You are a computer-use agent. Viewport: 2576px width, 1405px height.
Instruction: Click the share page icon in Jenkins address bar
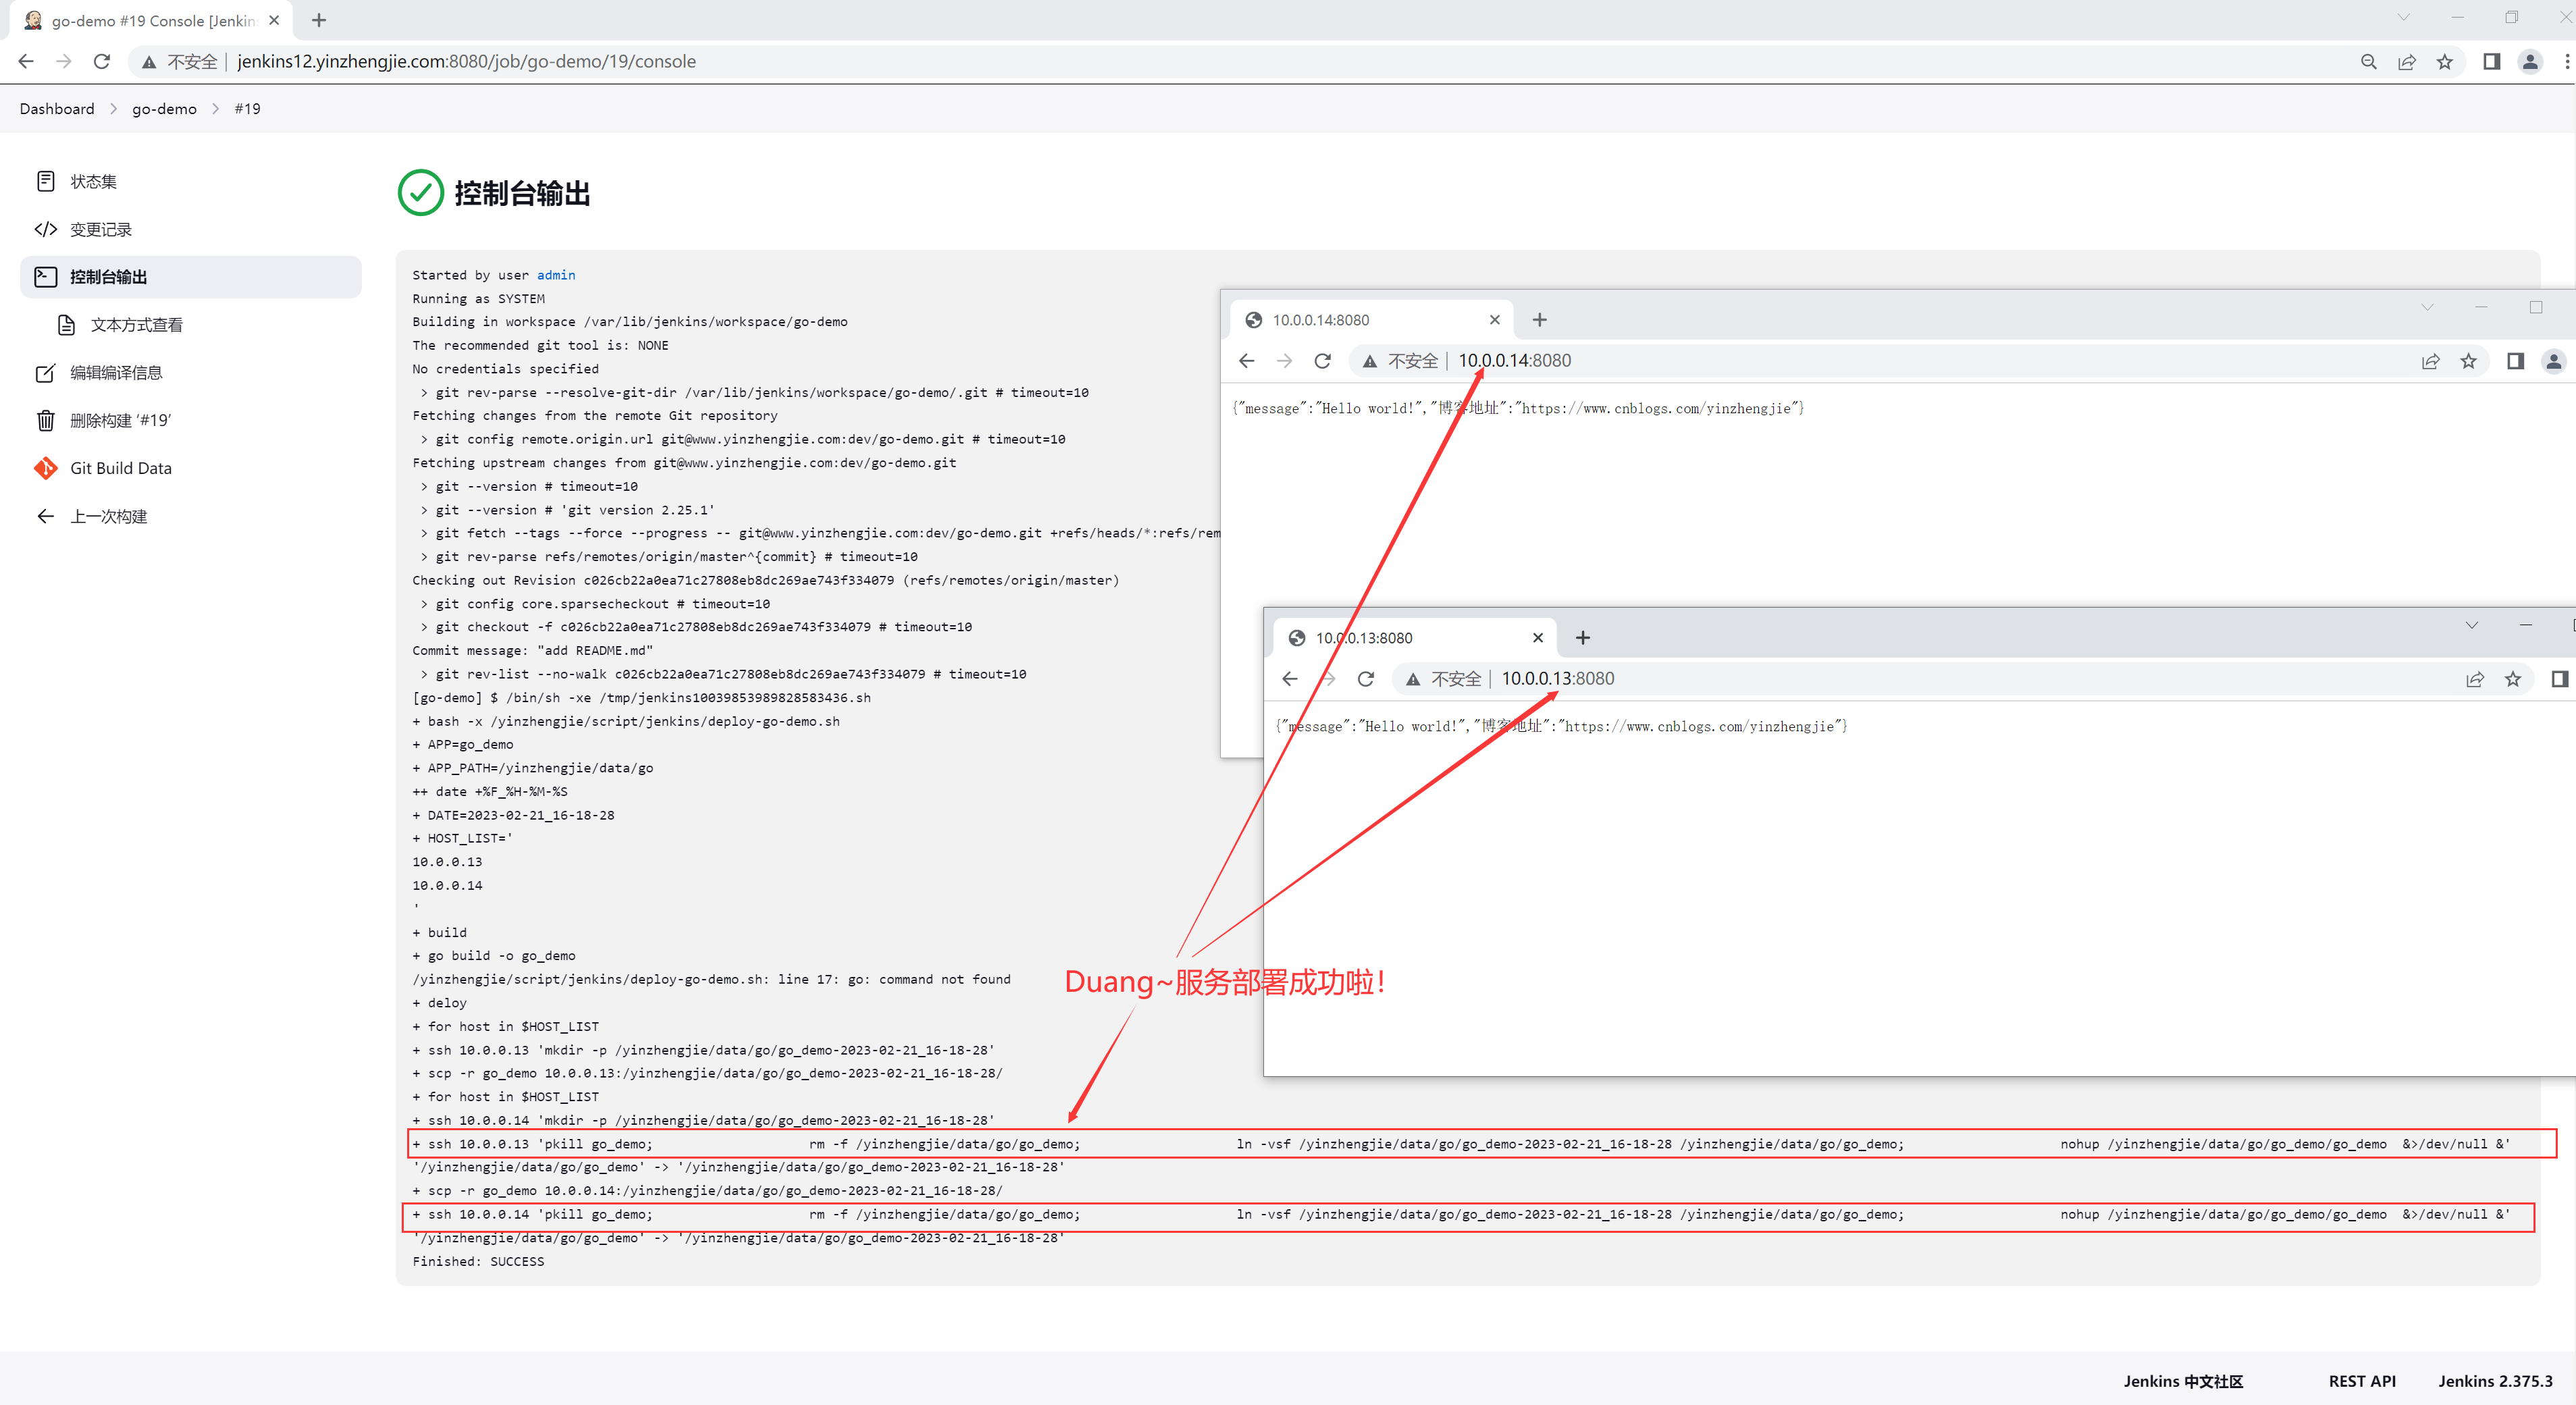click(2406, 61)
